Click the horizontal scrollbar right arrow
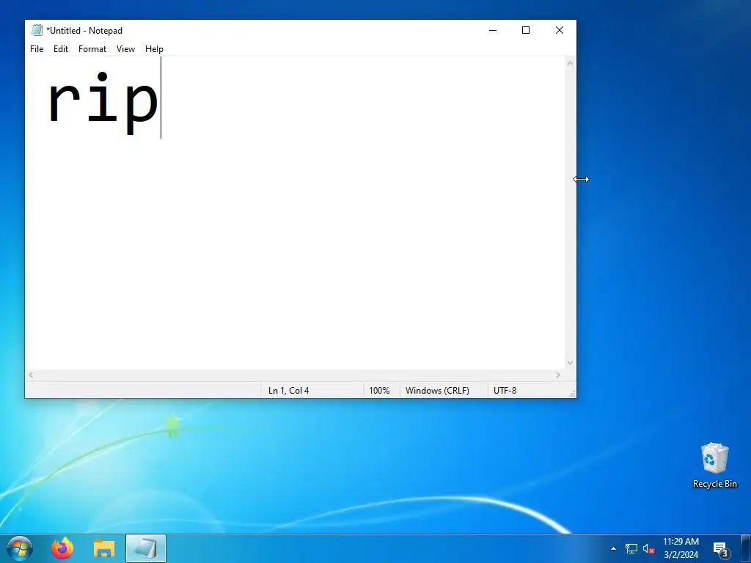 [558, 375]
